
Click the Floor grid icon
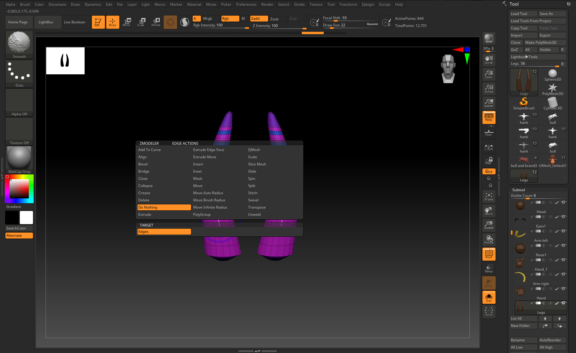tap(489, 132)
